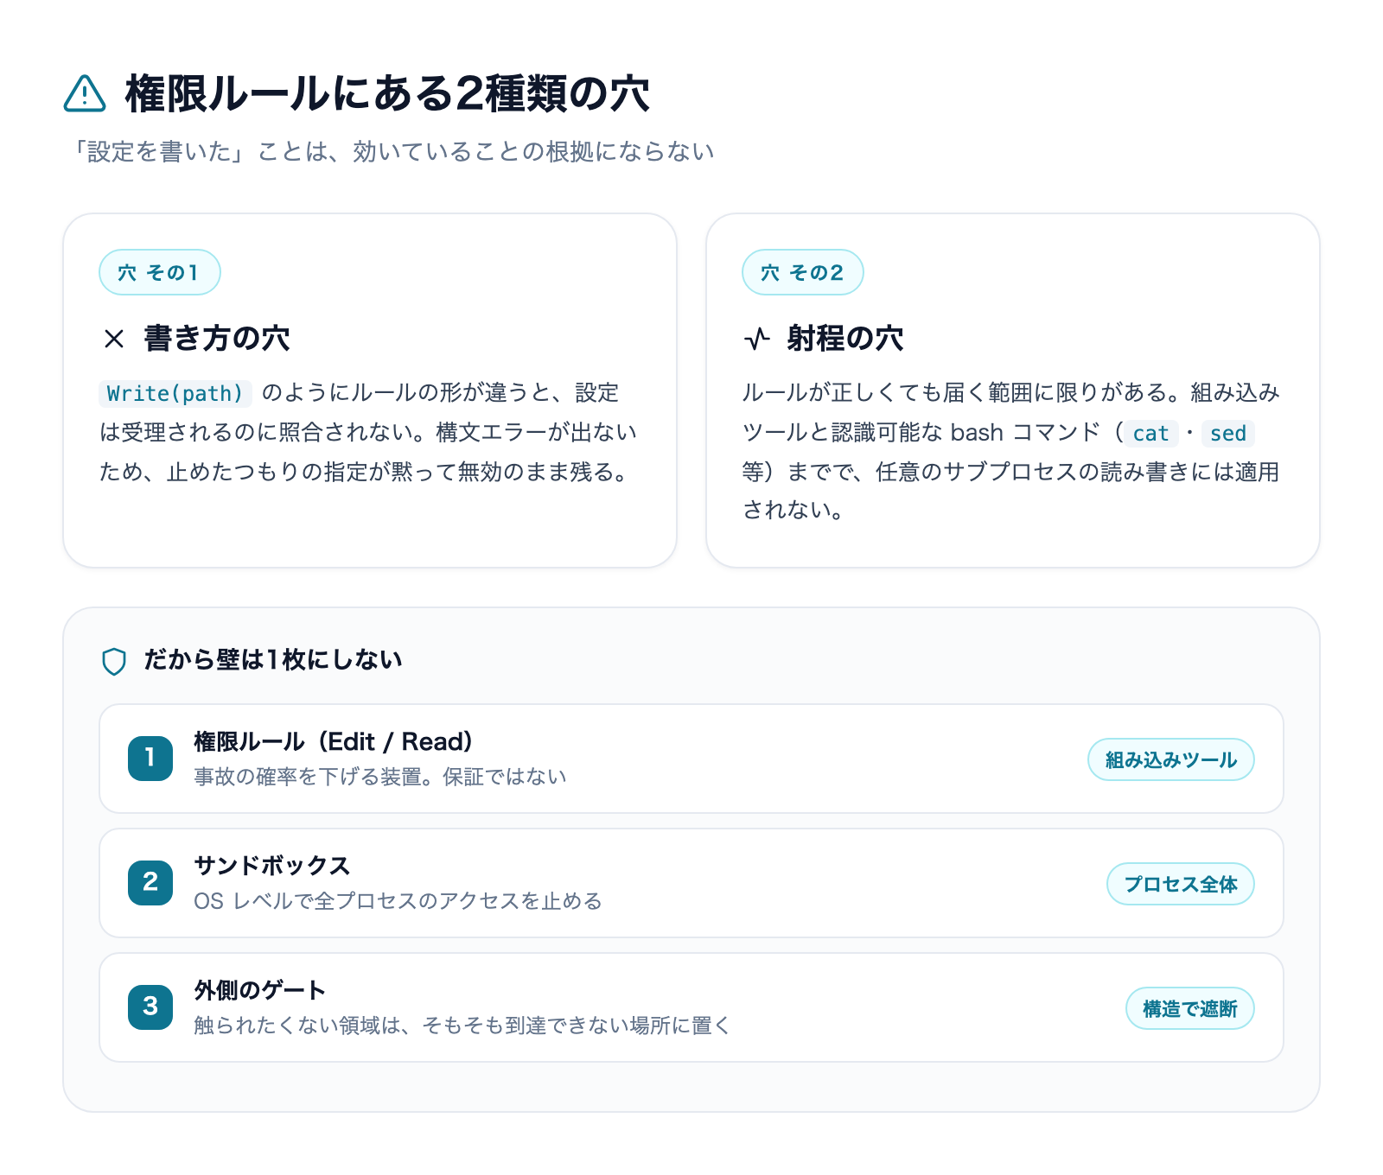This screenshot has height=1175, width=1383.
Task: Click the warning triangle icon beside the title
Action: tap(85, 94)
